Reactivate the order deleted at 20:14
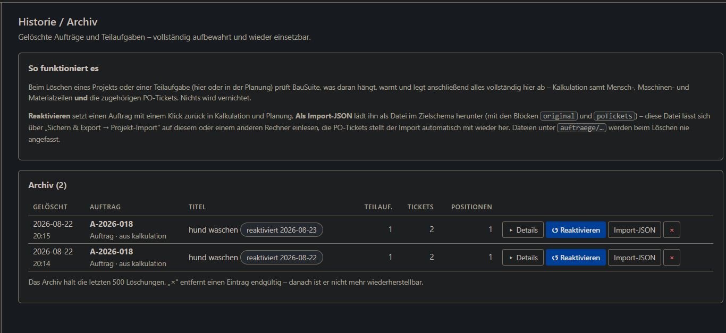 pos(576,258)
